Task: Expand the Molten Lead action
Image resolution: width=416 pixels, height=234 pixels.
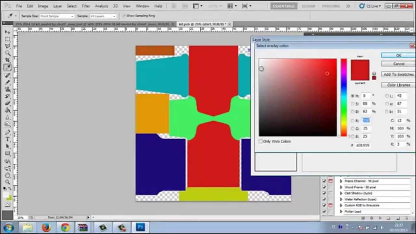Action: point(341,212)
